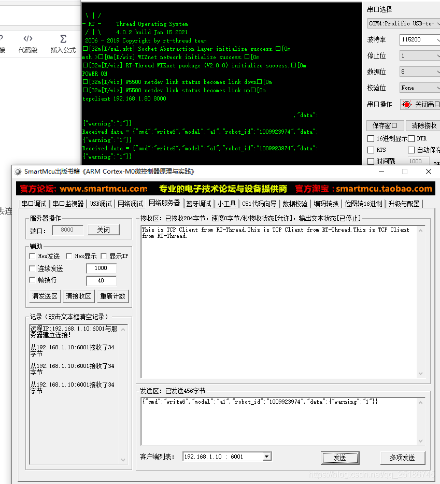Open the baud rate 115200 dropdown

[420, 39]
